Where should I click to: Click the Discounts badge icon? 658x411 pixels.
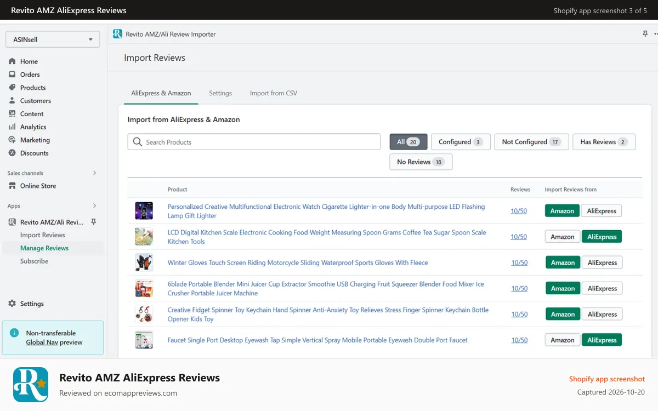pyautogui.click(x=12, y=153)
